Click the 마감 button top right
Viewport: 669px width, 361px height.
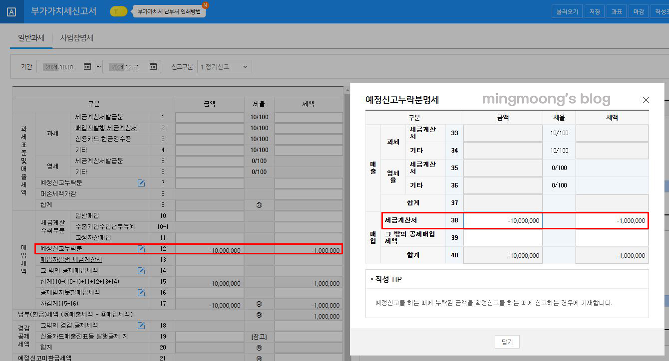click(x=639, y=11)
